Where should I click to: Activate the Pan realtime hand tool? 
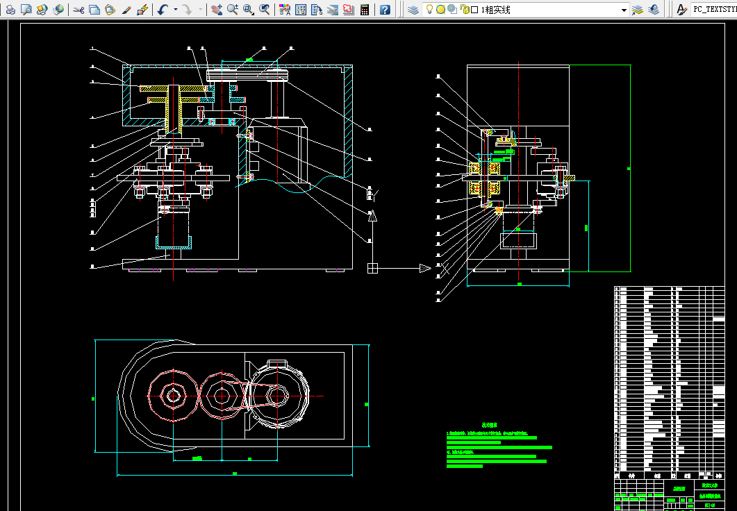pos(217,10)
